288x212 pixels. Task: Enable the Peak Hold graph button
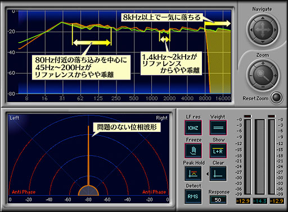(193, 174)
